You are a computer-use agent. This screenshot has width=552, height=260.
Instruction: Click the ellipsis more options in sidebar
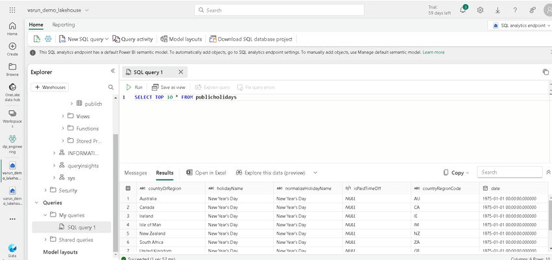tap(12, 219)
